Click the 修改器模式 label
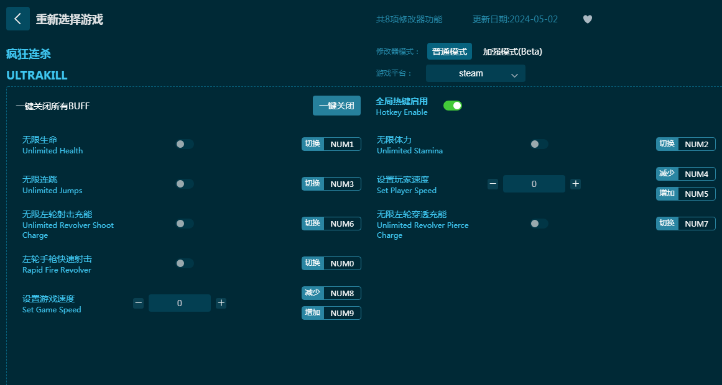The image size is (722, 385). click(398, 52)
